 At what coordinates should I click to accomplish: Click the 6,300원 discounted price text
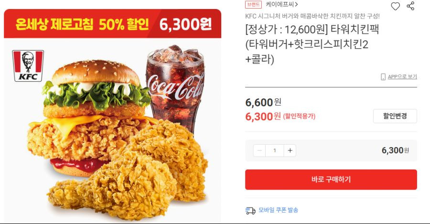[263, 117]
